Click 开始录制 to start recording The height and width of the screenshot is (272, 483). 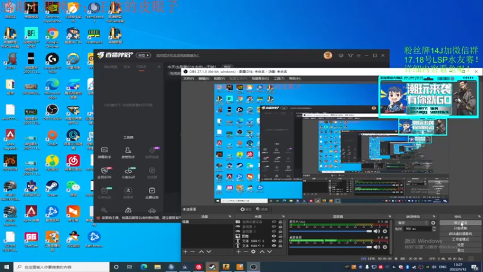point(460,228)
